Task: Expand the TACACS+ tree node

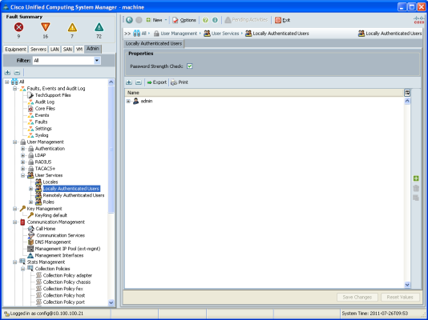Action: (23, 169)
